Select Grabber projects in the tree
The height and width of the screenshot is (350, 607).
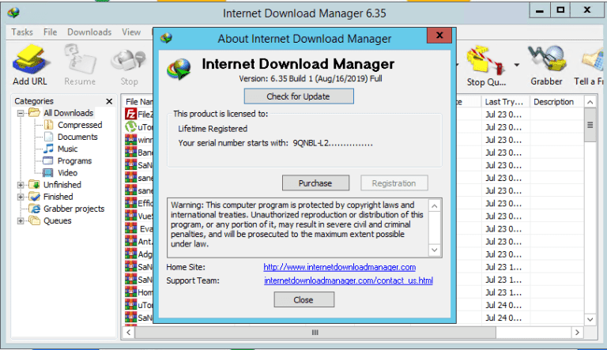click(74, 209)
